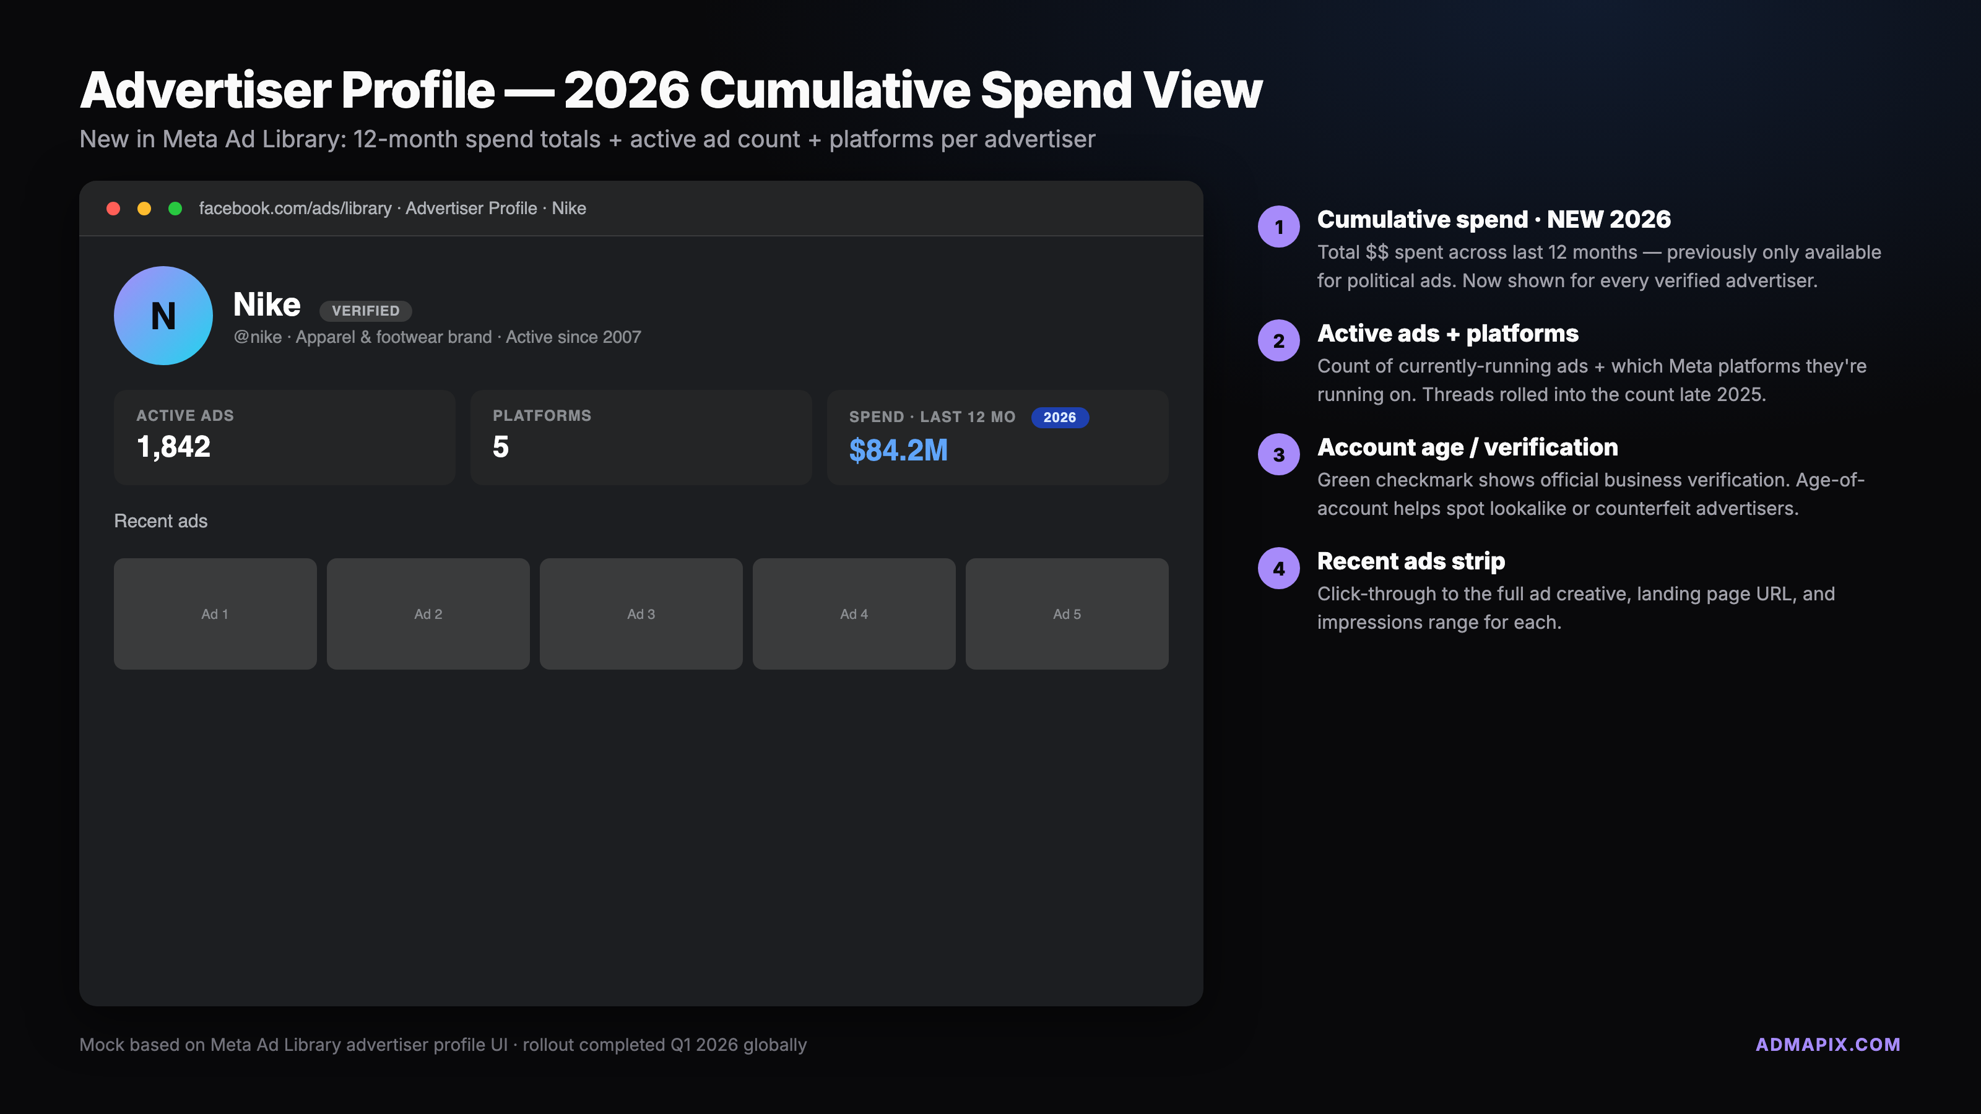Click the blue 2026 tag

1059,418
